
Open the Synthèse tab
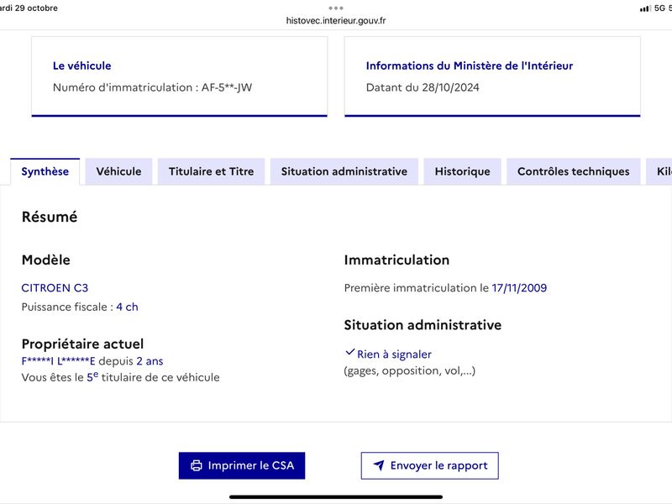(45, 171)
